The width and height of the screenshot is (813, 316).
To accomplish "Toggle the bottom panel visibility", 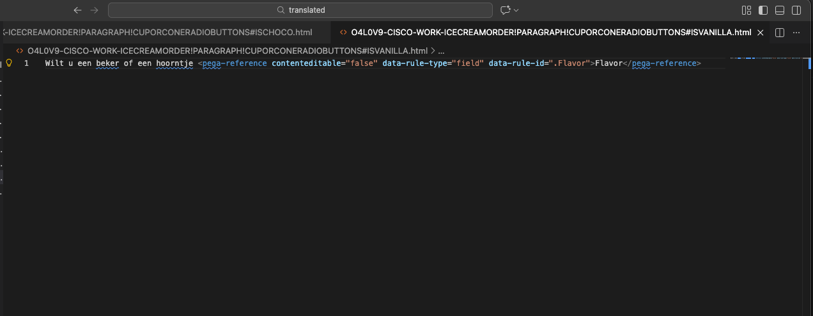I will tap(780, 10).
